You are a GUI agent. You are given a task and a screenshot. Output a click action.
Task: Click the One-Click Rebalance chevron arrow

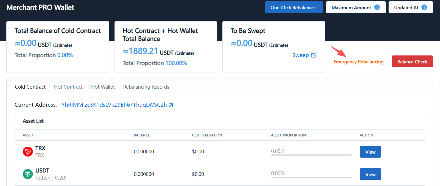click(316, 8)
